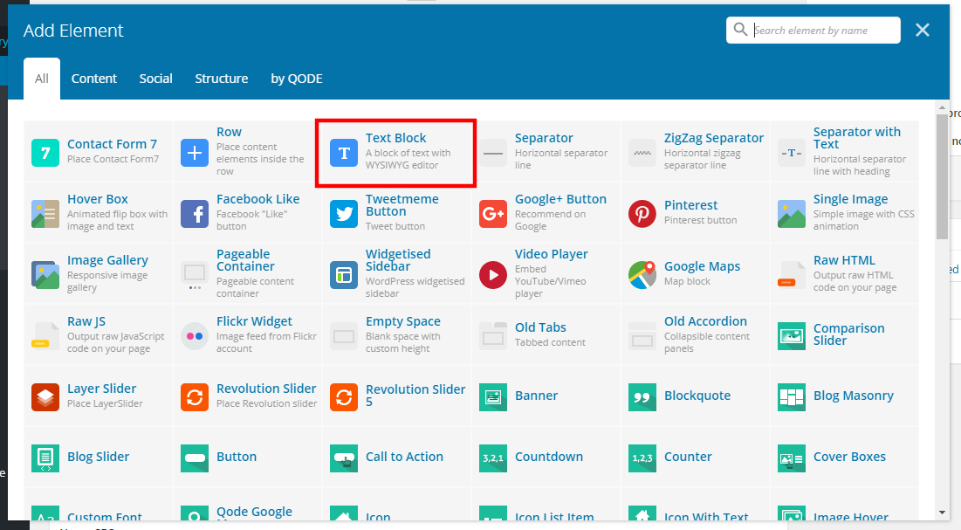Click the 'Place Revolution slider' description text
The width and height of the screenshot is (961, 530).
coord(266,403)
